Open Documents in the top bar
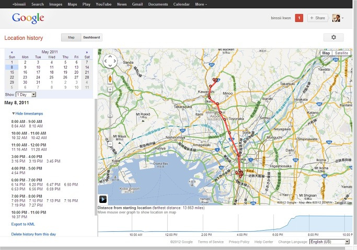The width and height of the screenshot is (357, 250). [158, 4]
